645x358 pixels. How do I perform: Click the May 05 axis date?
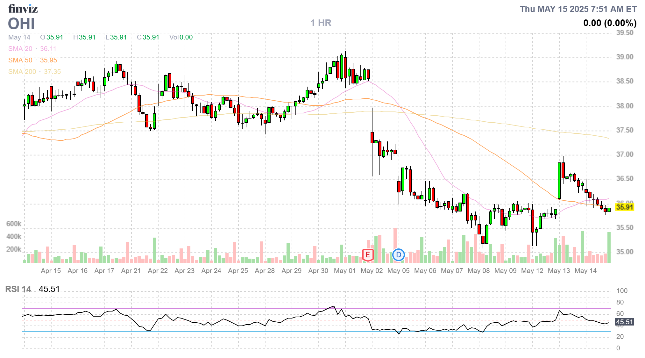coord(398,271)
